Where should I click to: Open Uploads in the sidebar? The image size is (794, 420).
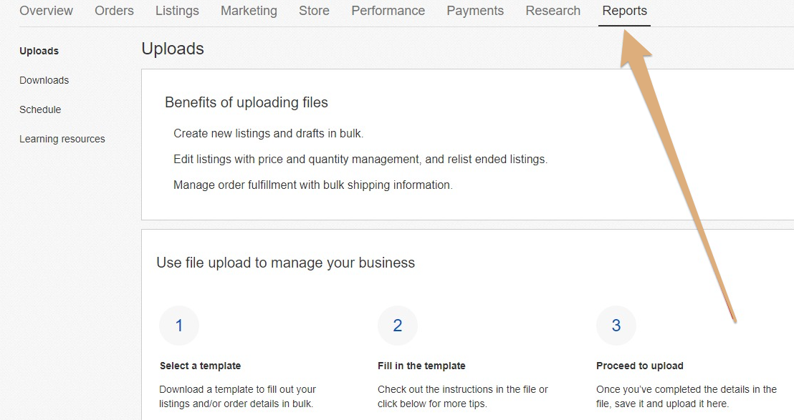39,51
